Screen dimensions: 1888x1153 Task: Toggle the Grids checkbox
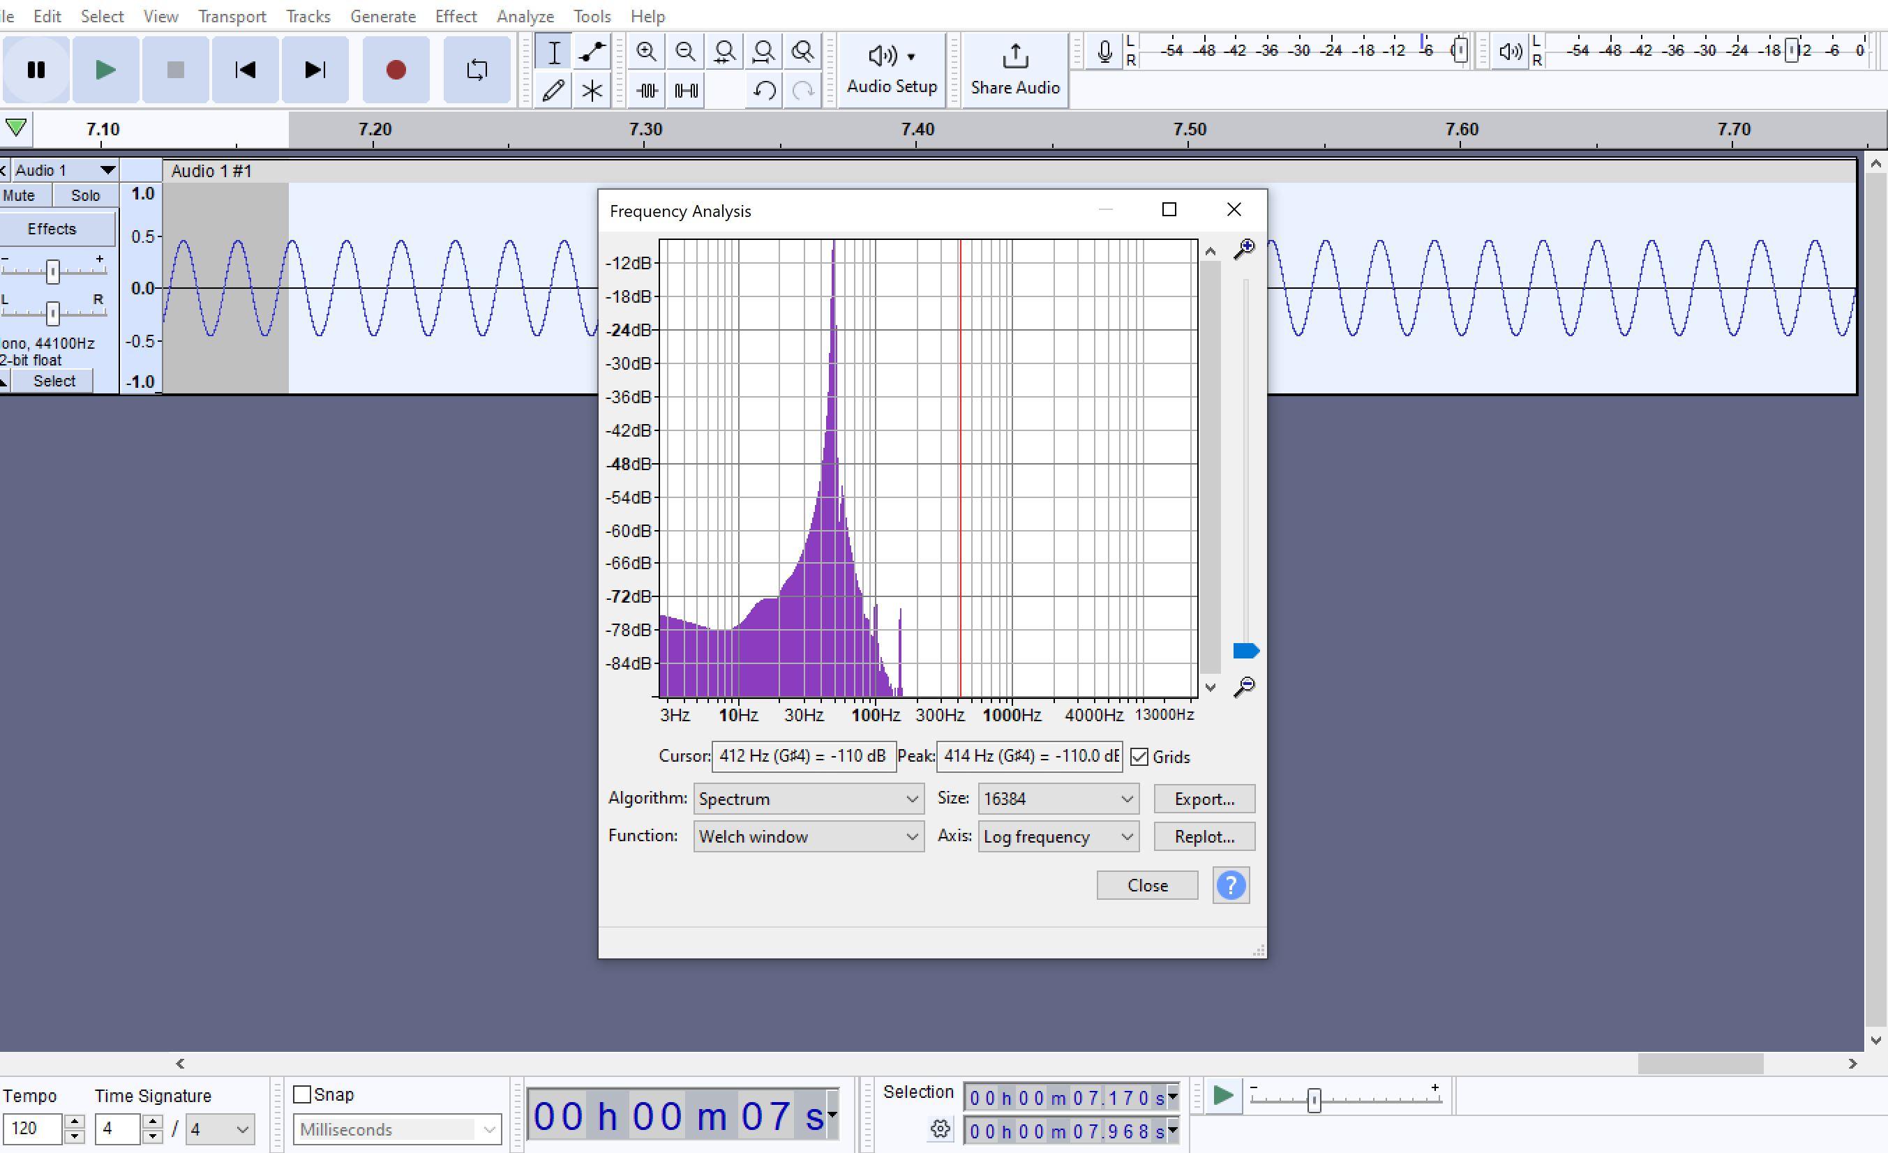tap(1139, 757)
